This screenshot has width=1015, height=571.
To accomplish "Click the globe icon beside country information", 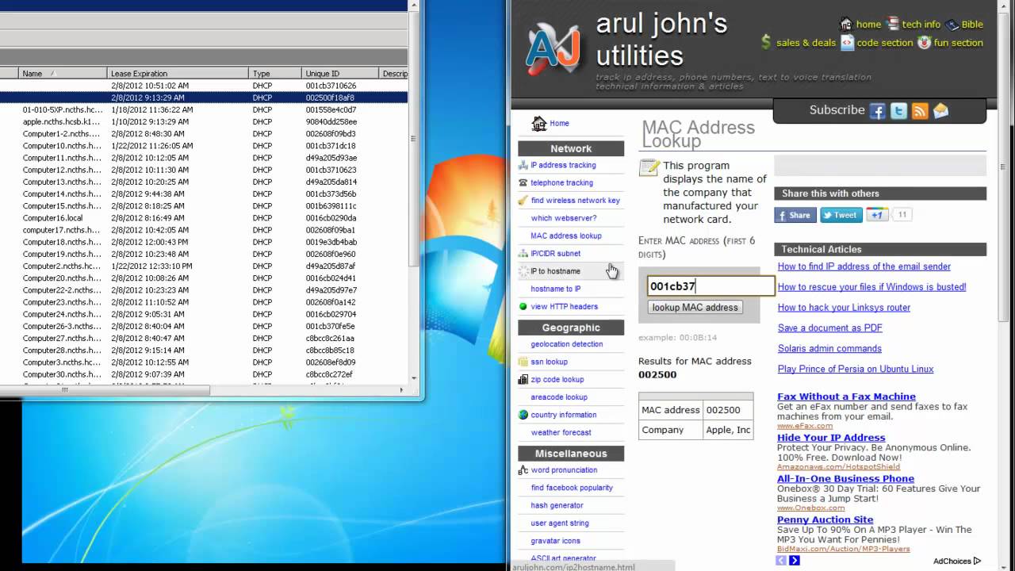I will click(x=523, y=415).
